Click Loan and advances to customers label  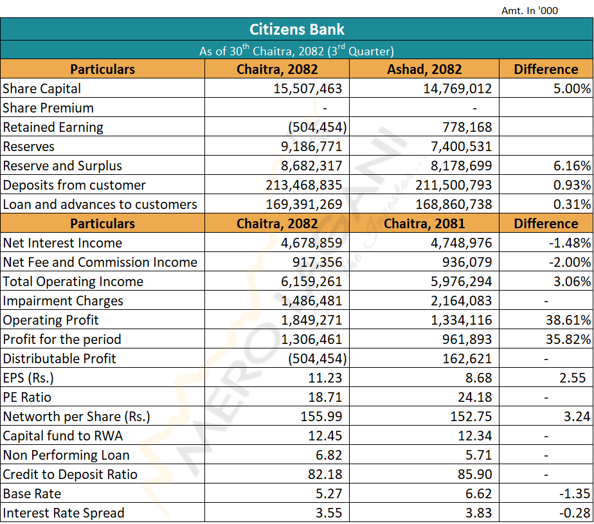pos(100,204)
